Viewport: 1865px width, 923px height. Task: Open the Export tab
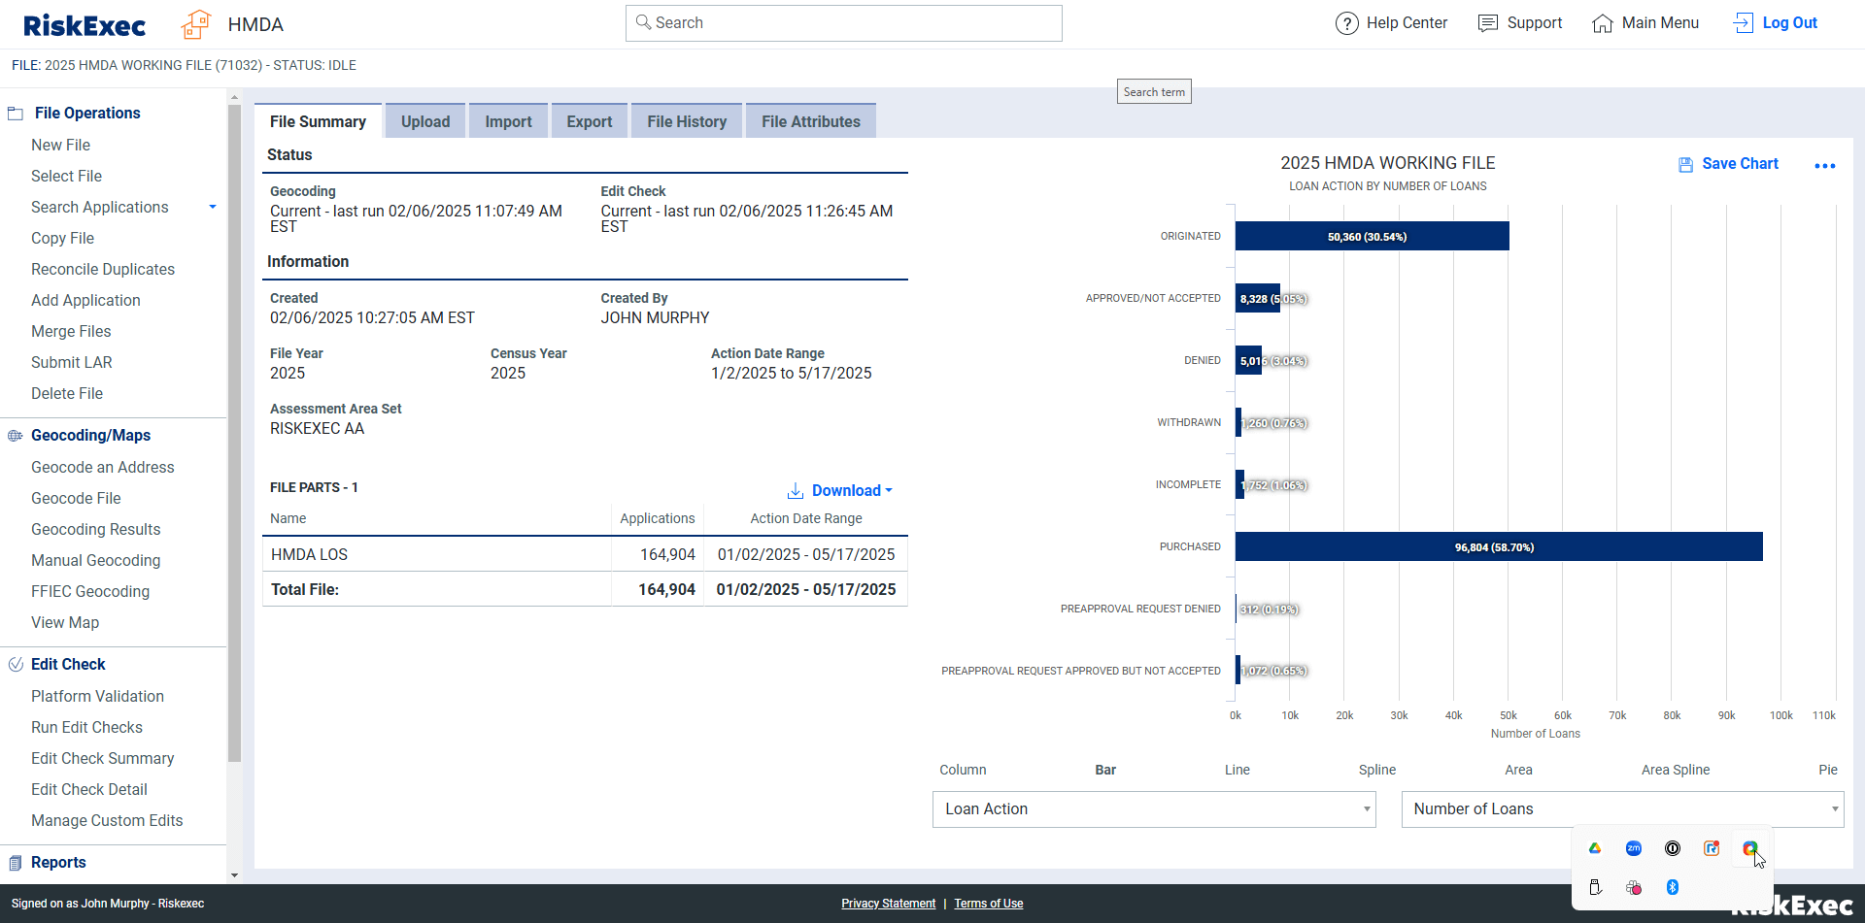pos(589,121)
